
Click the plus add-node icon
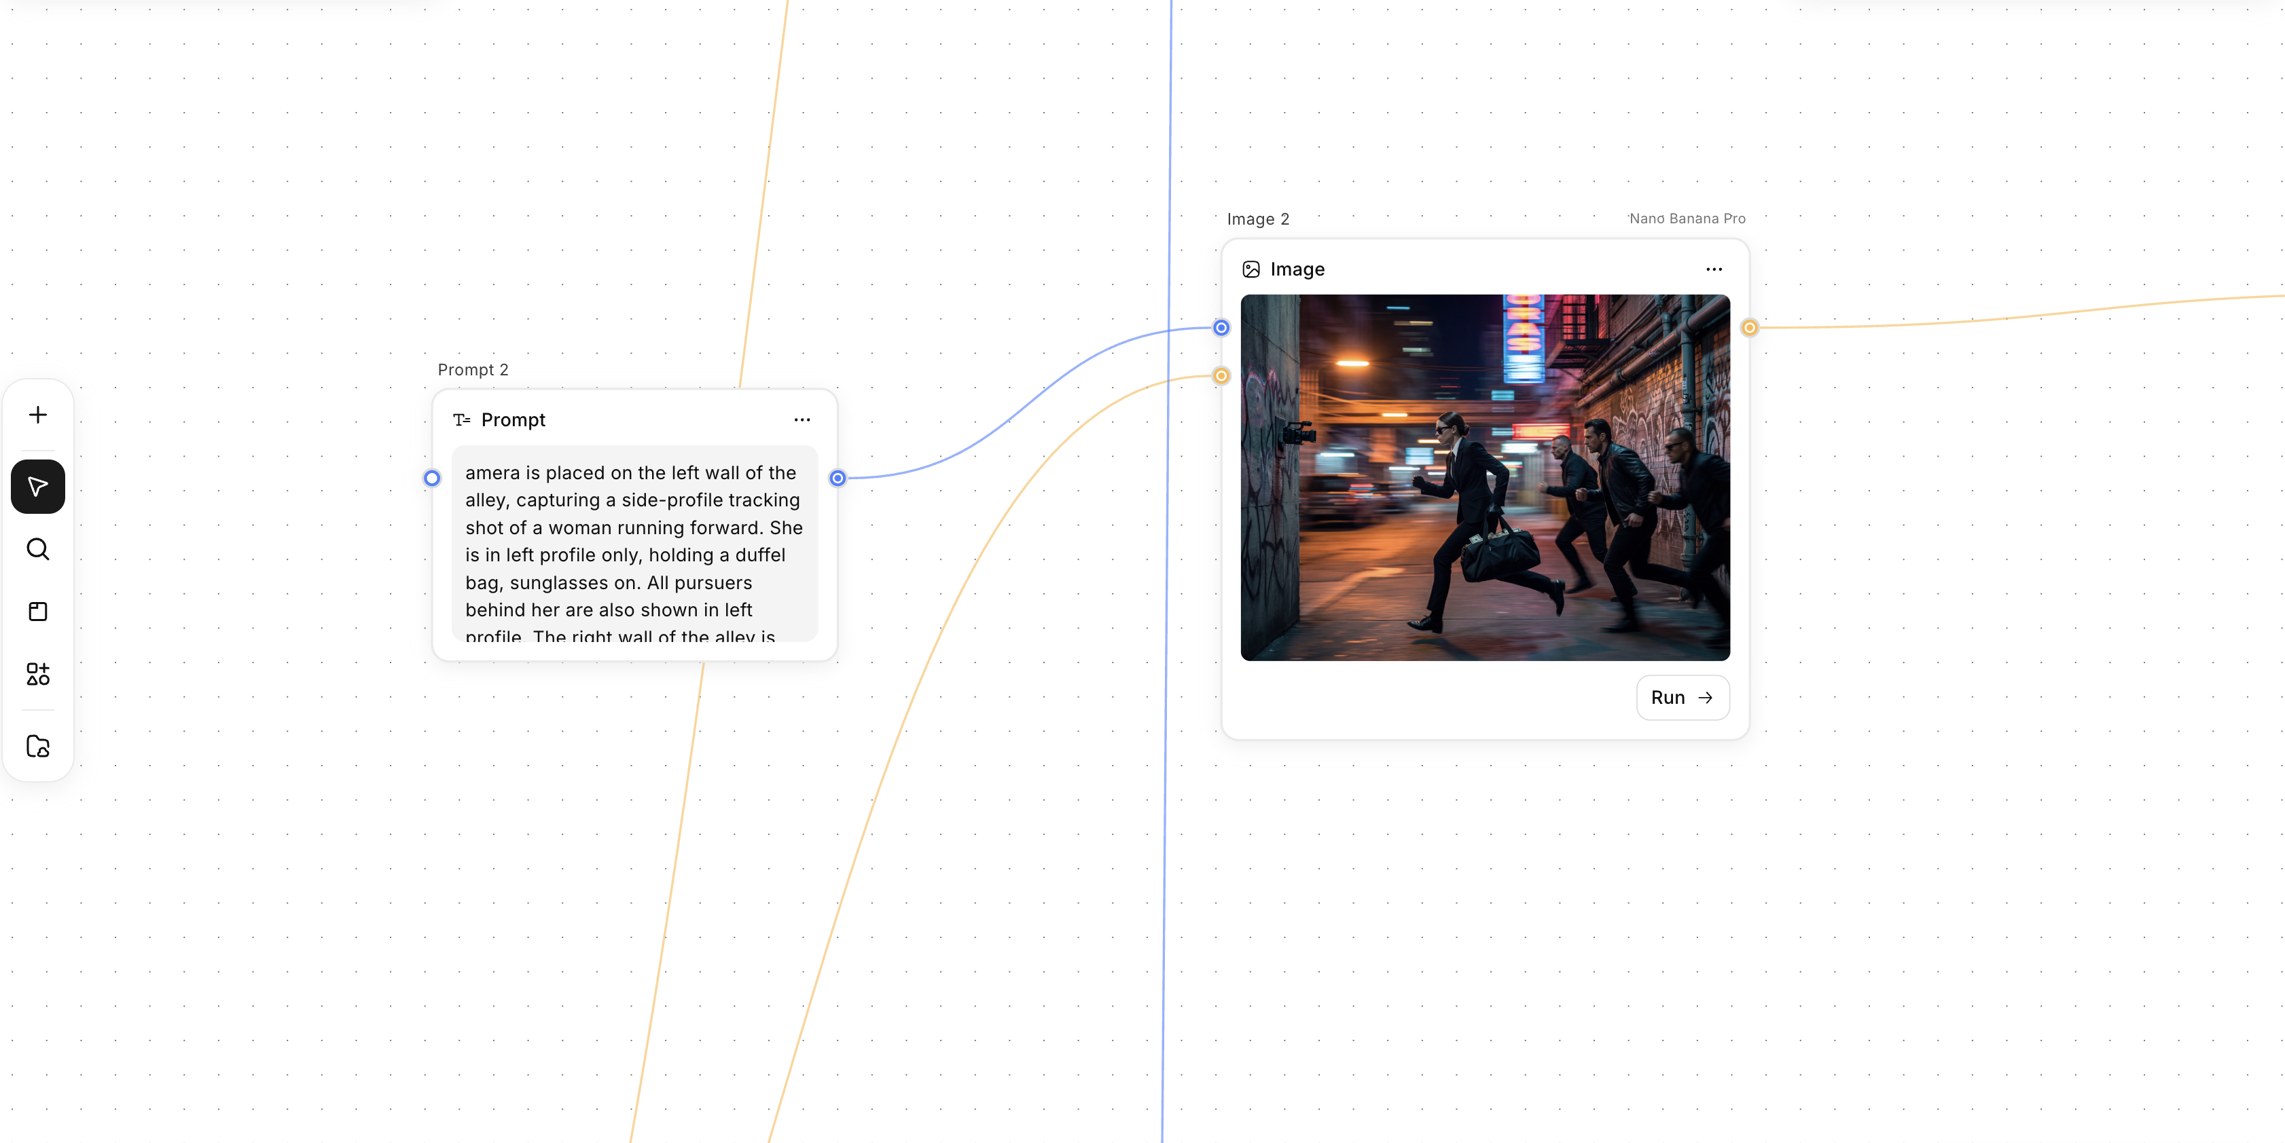[38, 415]
